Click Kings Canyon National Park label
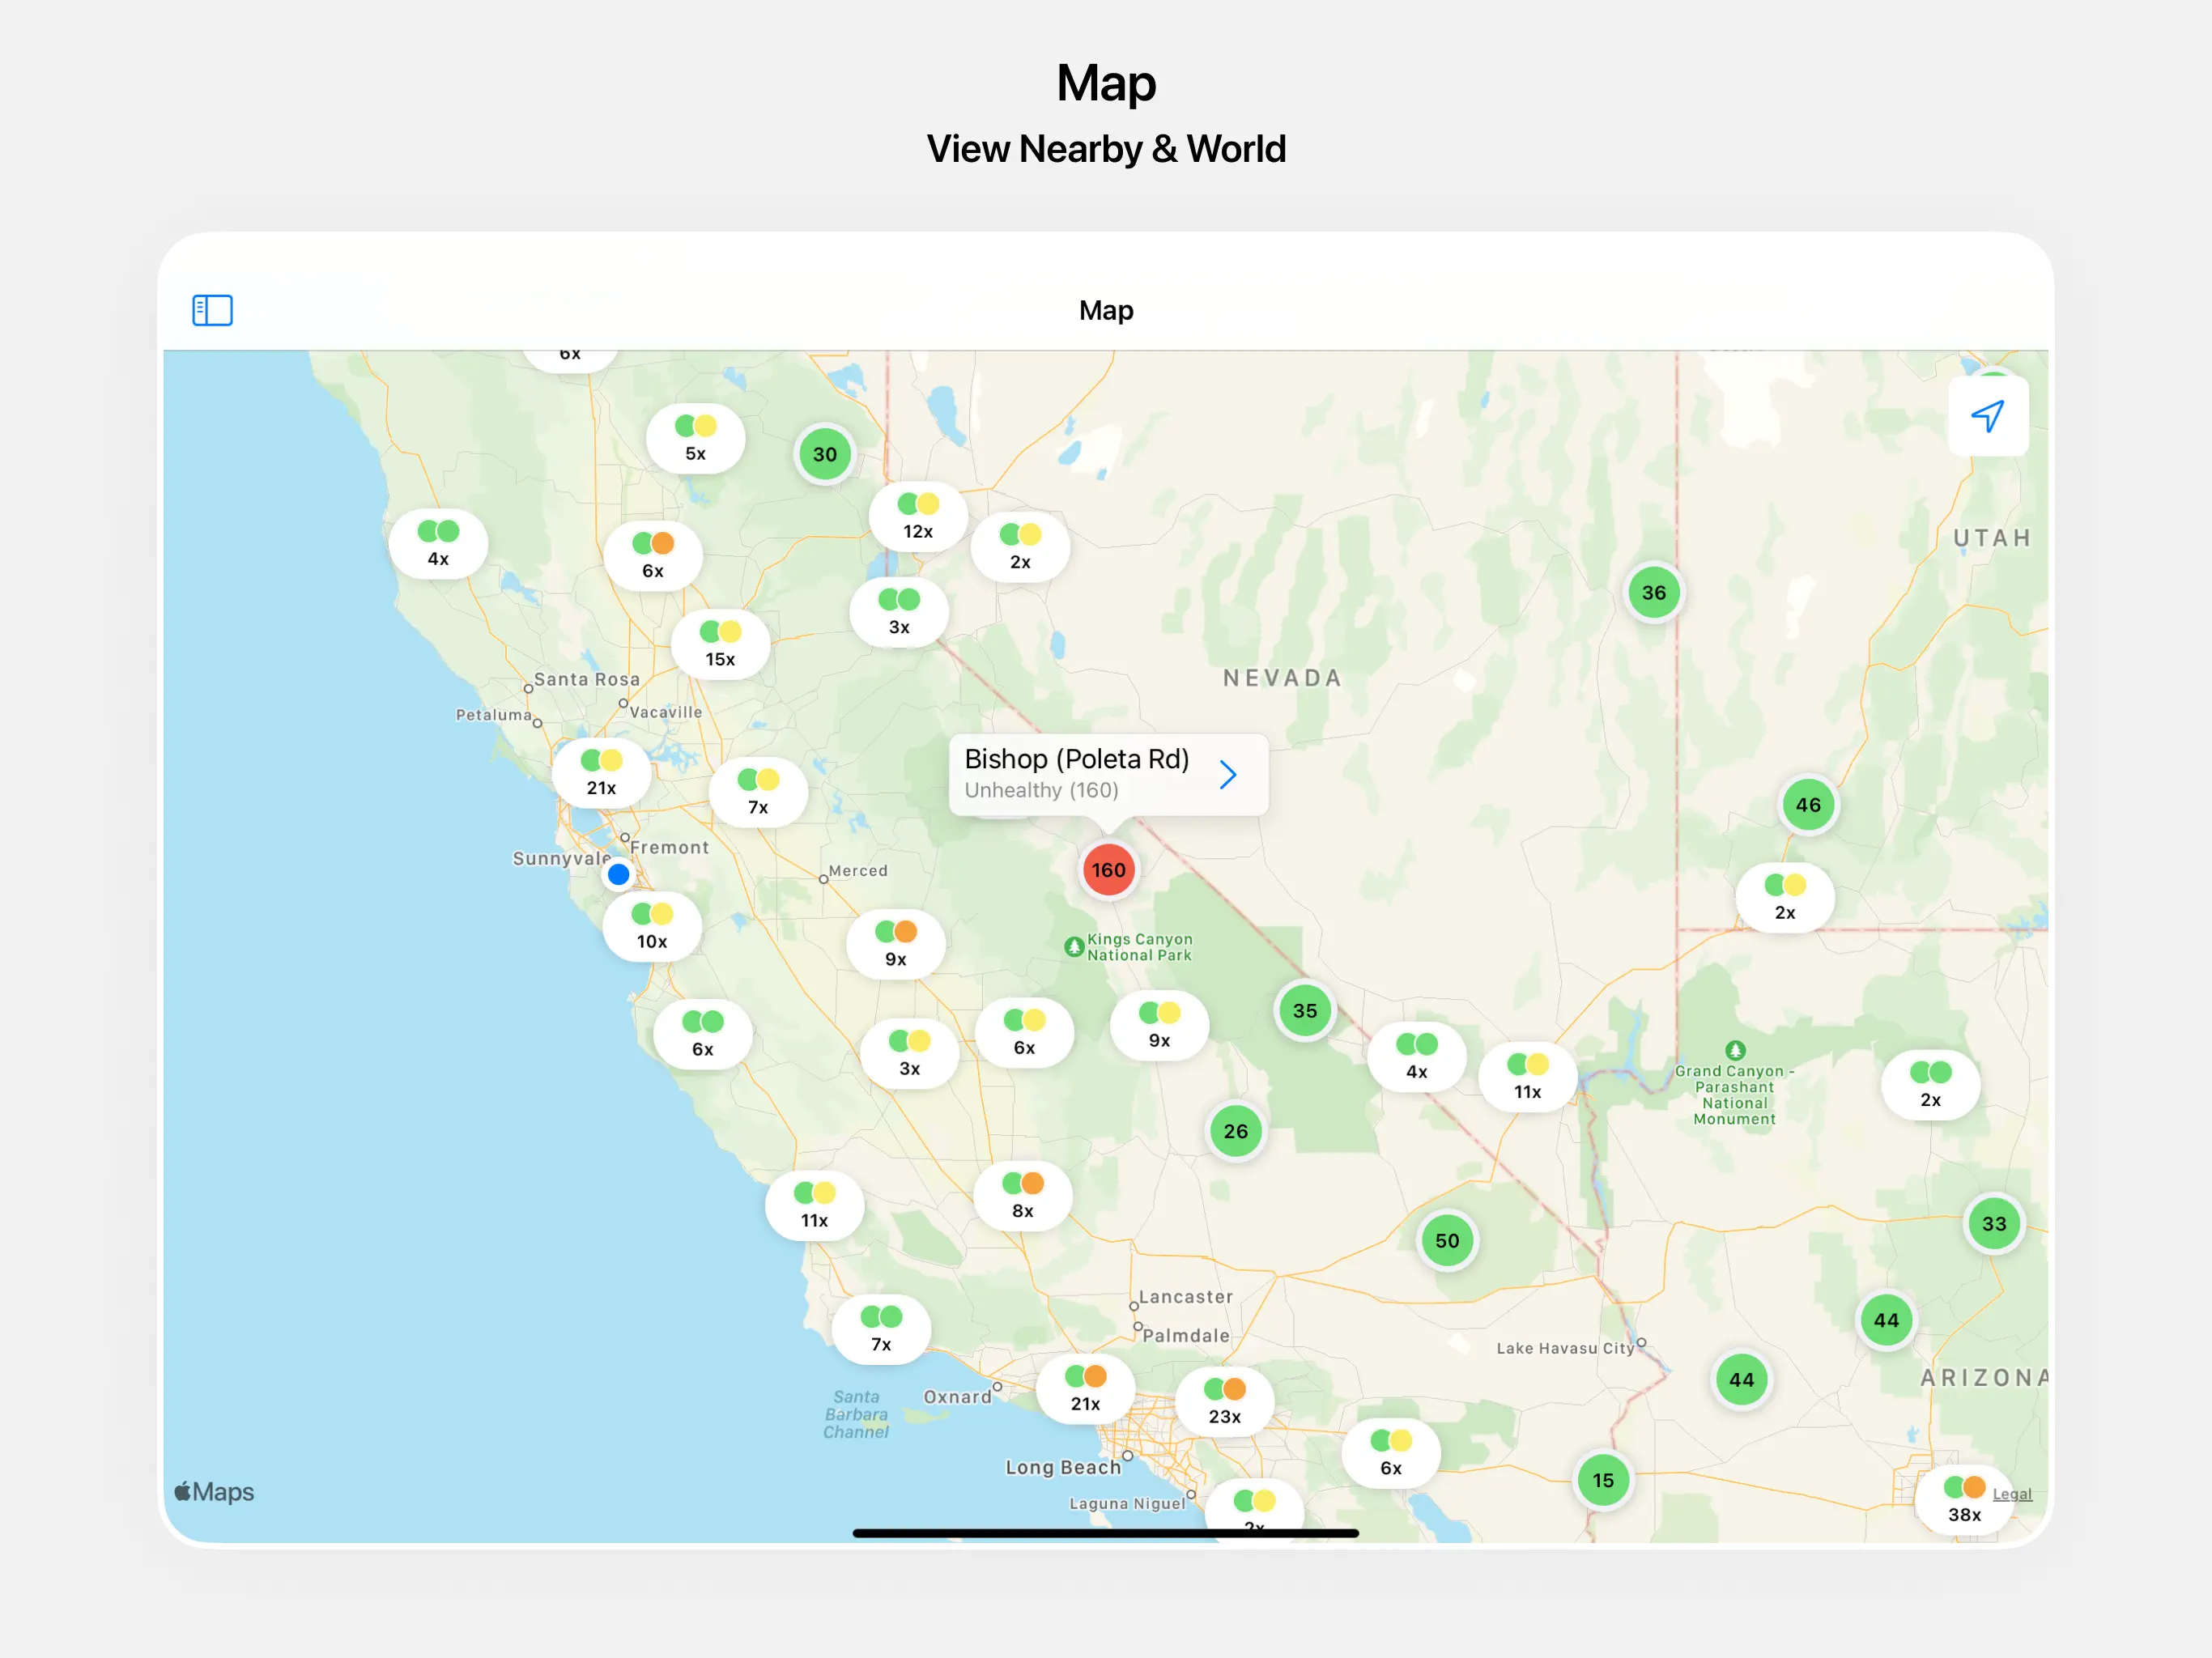 tap(1138, 947)
